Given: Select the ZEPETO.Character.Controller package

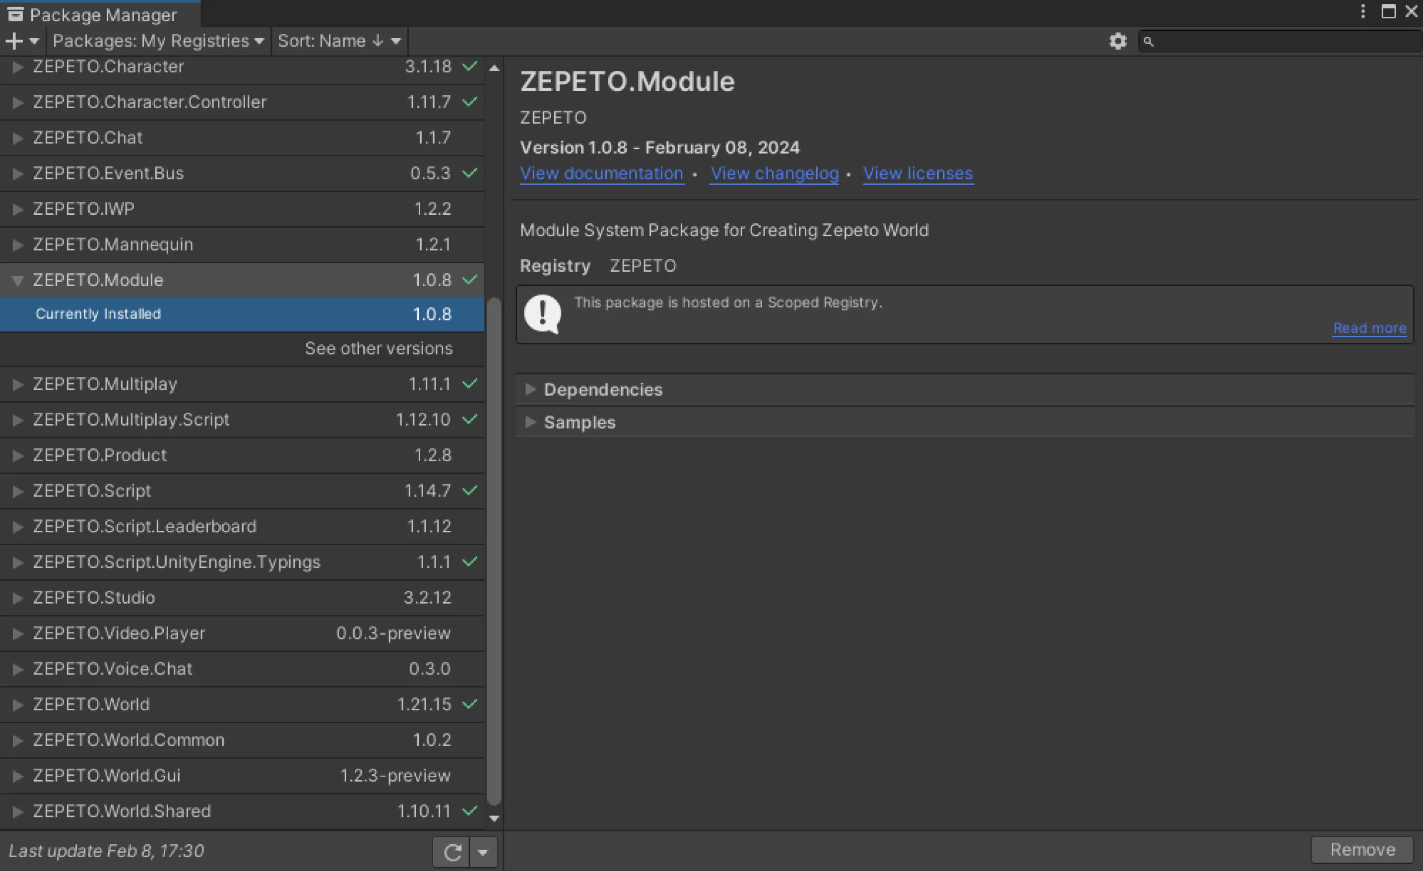Looking at the screenshot, I should [x=242, y=102].
